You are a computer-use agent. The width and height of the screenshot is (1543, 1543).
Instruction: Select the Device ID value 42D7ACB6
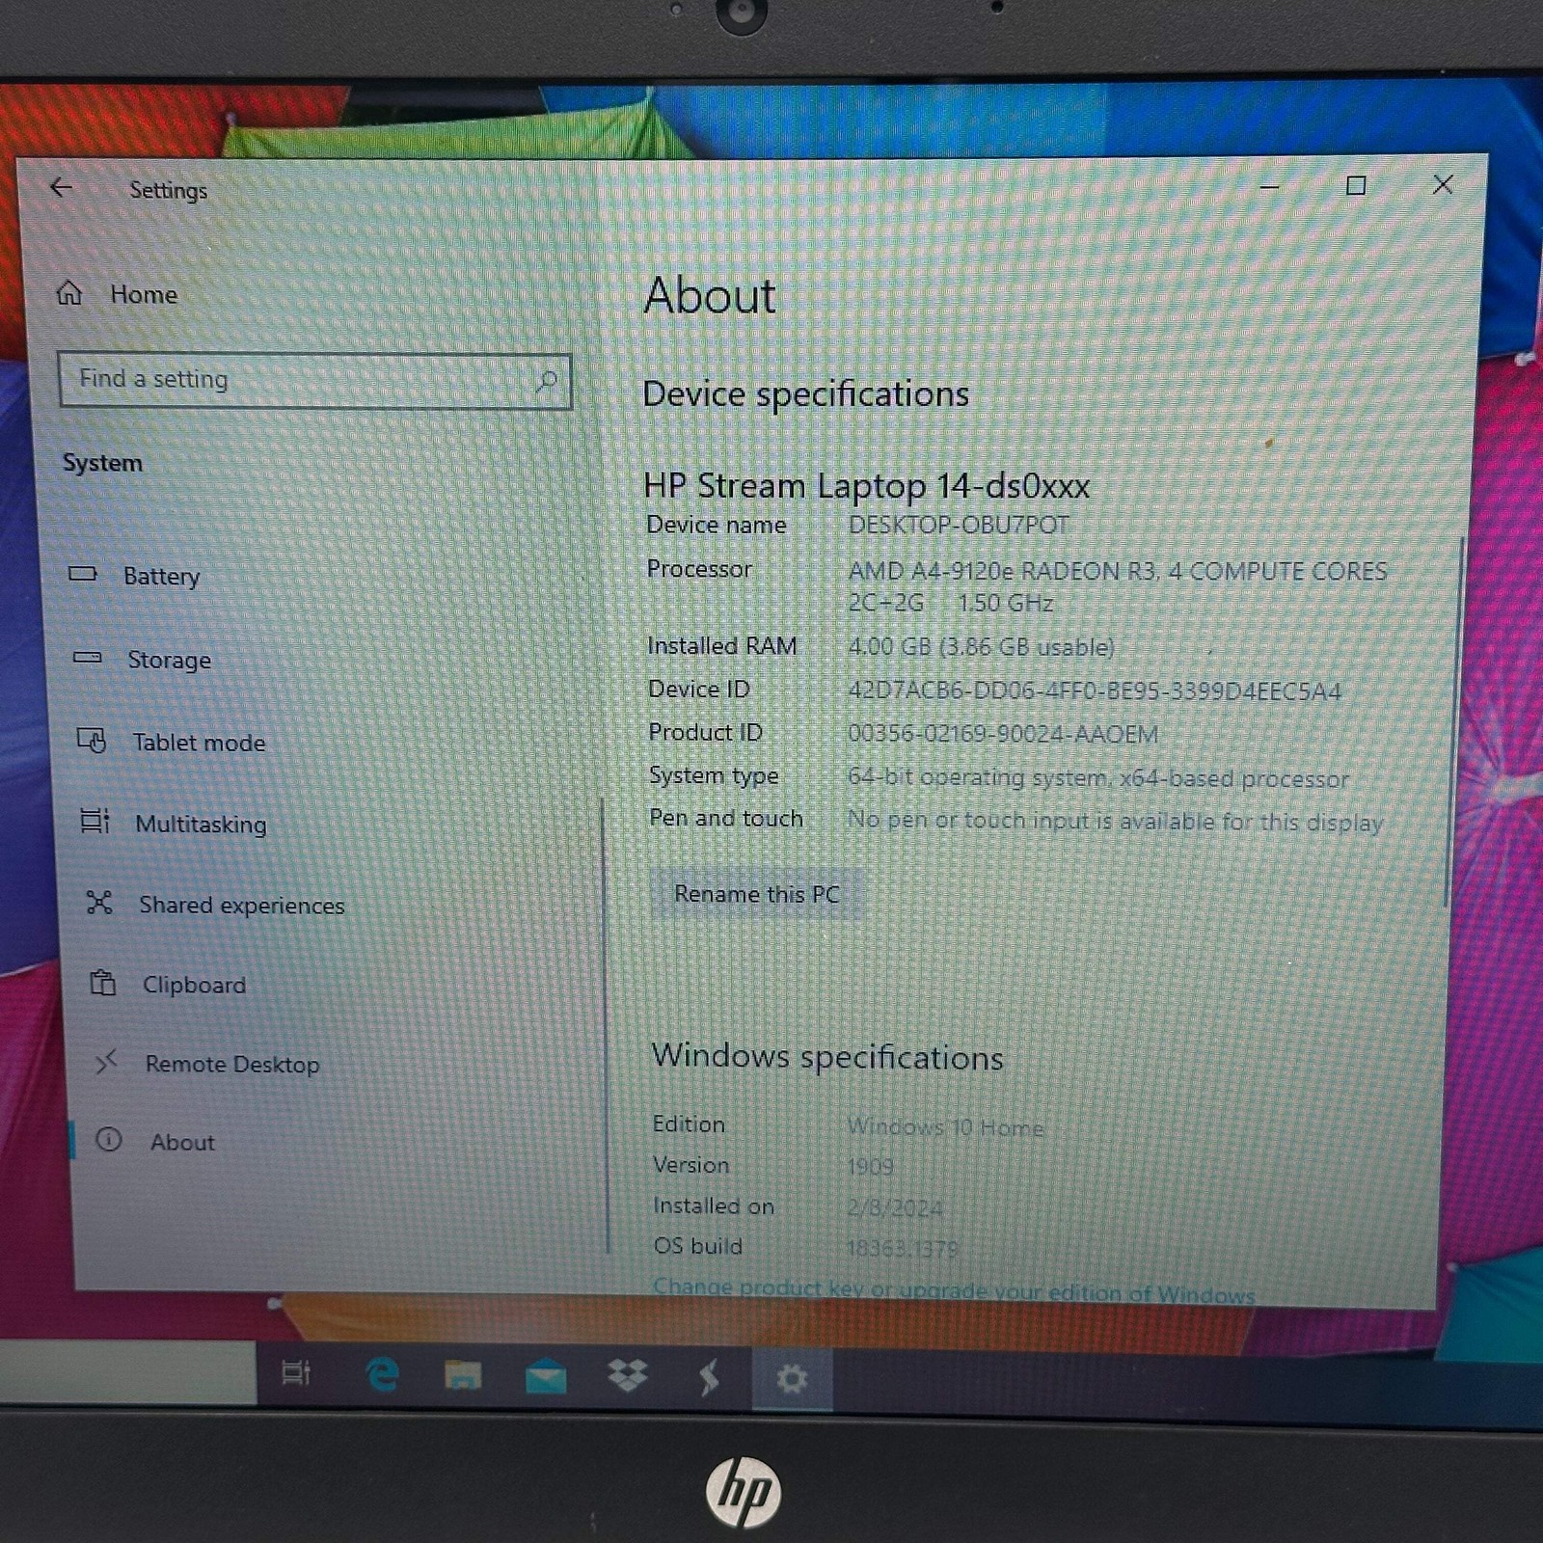(1095, 691)
